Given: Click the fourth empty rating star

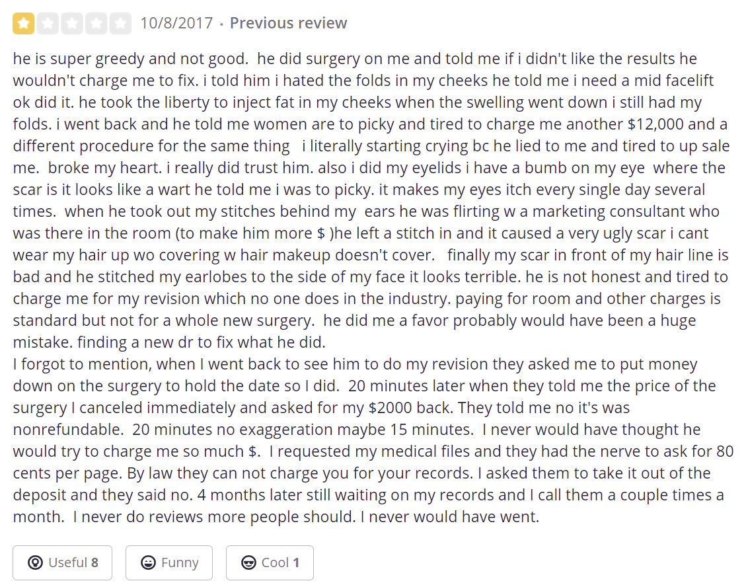Looking at the screenshot, I should point(96,24).
